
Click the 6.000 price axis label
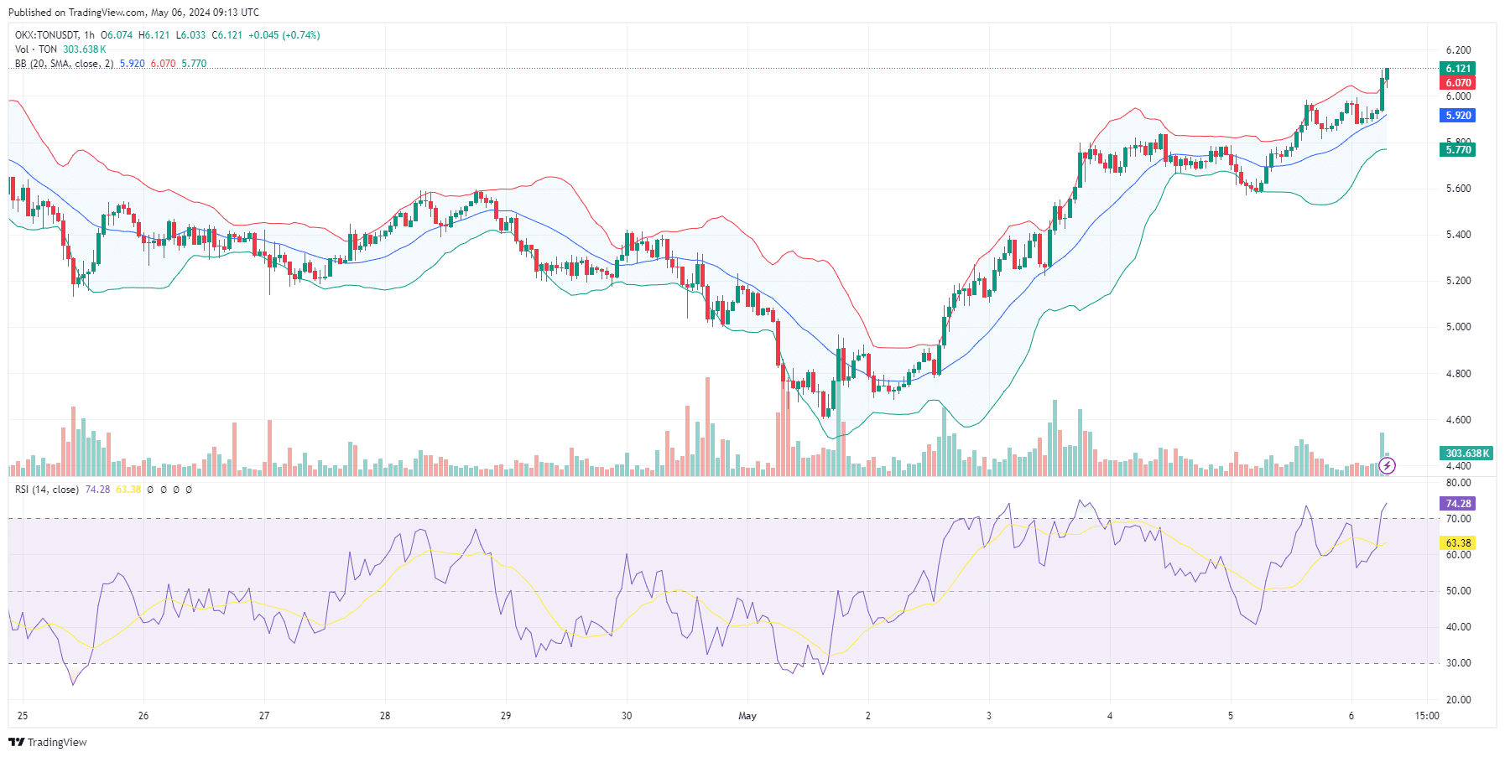click(x=1458, y=96)
